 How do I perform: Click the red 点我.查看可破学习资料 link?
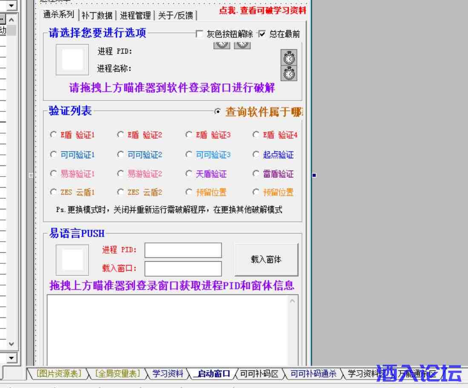(x=263, y=11)
